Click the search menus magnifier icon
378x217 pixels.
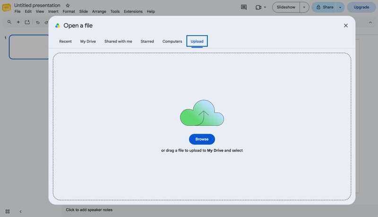point(9,22)
